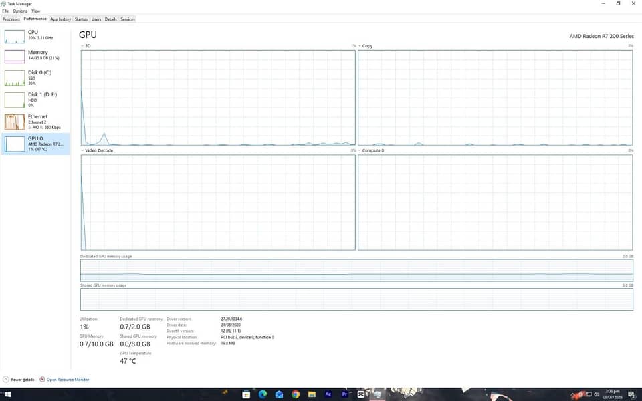Open the File menu
The image size is (642, 401).
(x=5, y=11)
